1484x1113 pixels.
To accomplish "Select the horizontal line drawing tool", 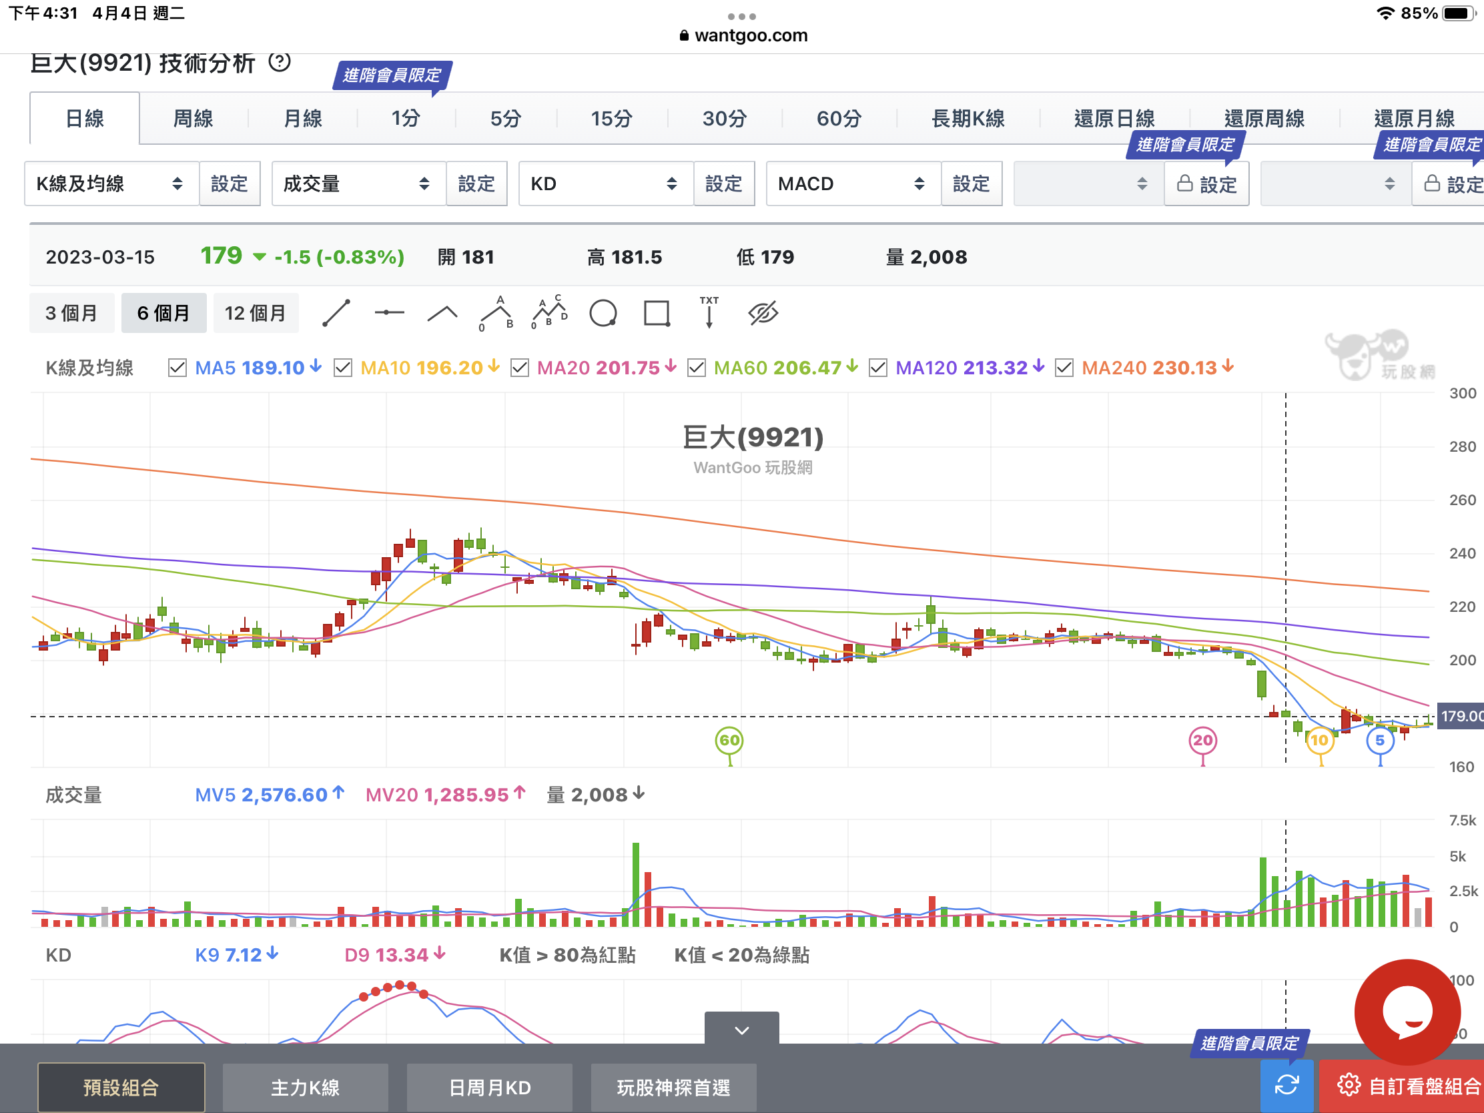I will click(389, 314).
